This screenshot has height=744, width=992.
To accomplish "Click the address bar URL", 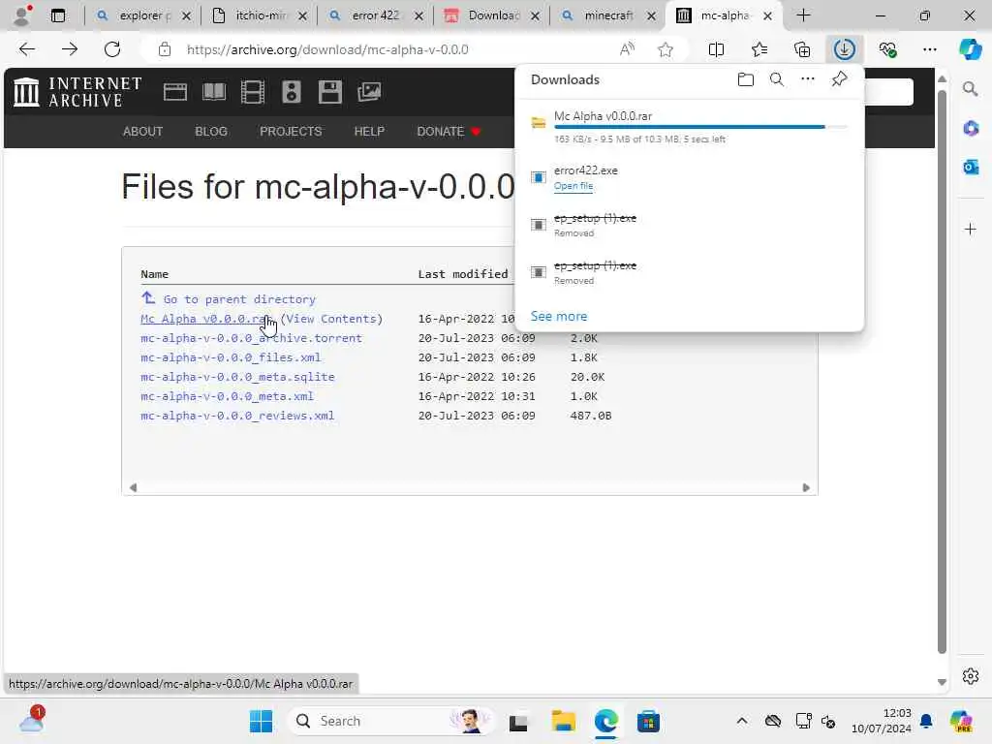I will point(327,49).
